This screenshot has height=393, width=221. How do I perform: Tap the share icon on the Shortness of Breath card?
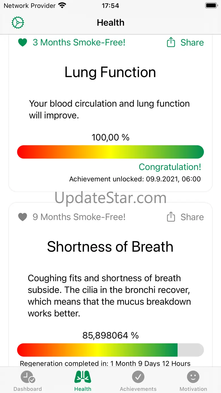point(171,217)
